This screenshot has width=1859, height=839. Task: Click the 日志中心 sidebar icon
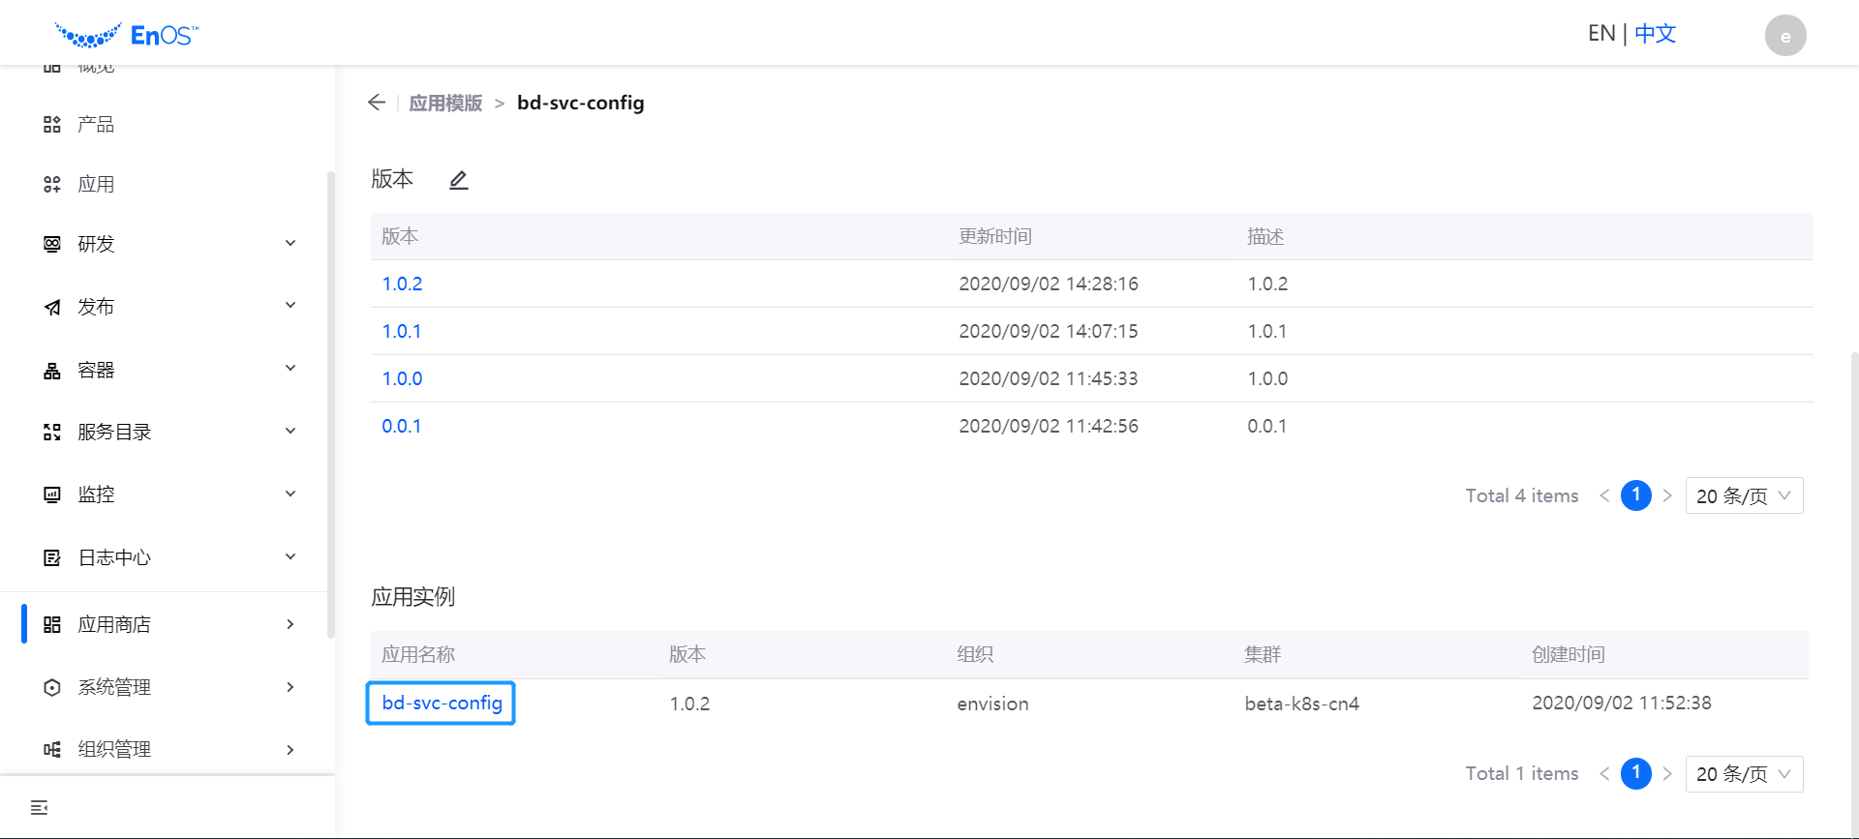52,557
